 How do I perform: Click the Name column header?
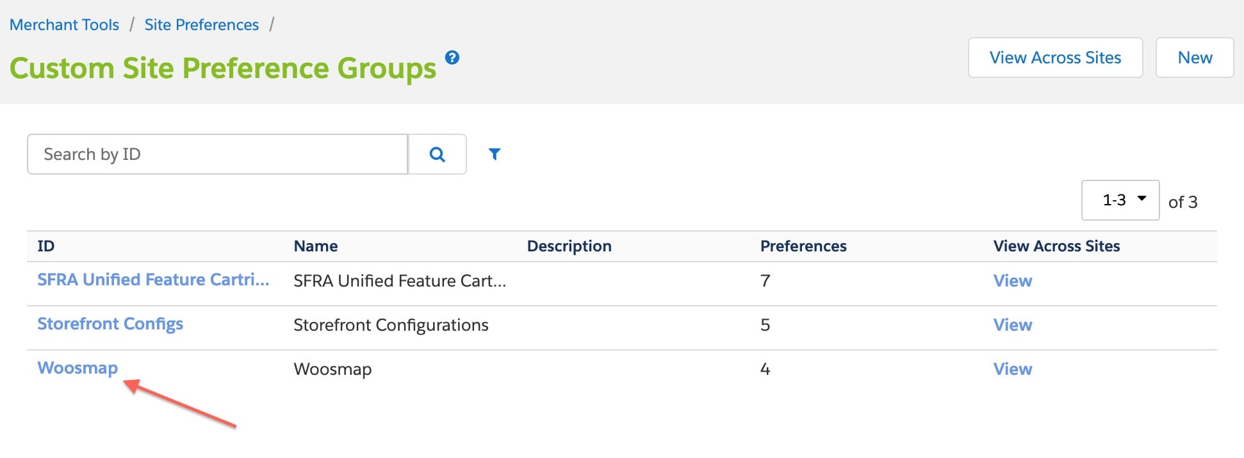[316, 246]
